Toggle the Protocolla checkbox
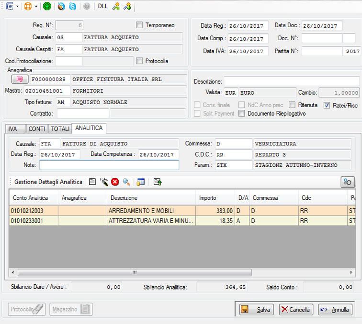Image resolution: width=362 pixels, height=324 pixels. (x=139, y=61)
